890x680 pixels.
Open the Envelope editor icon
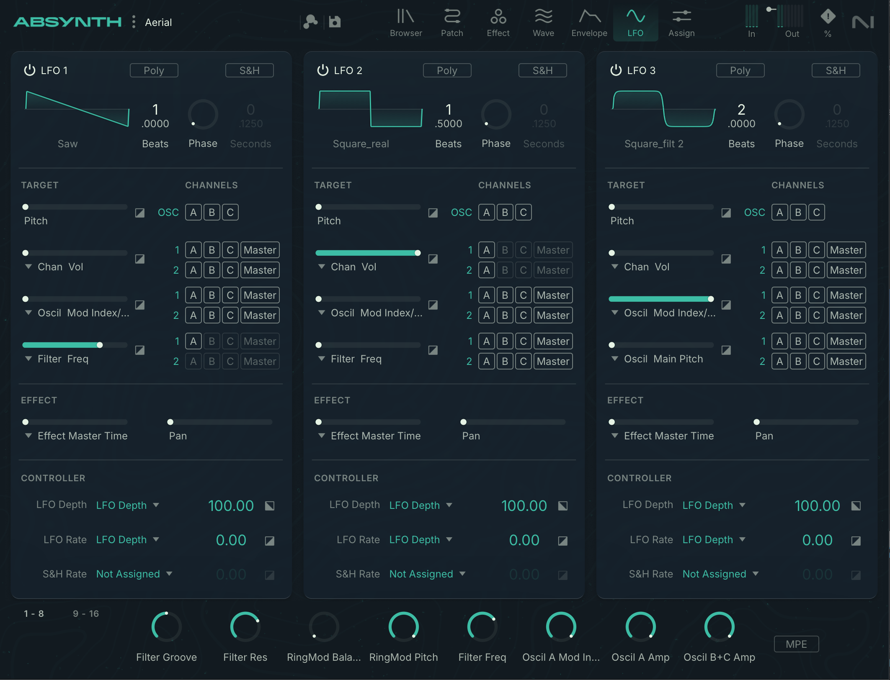click(589, 22)
